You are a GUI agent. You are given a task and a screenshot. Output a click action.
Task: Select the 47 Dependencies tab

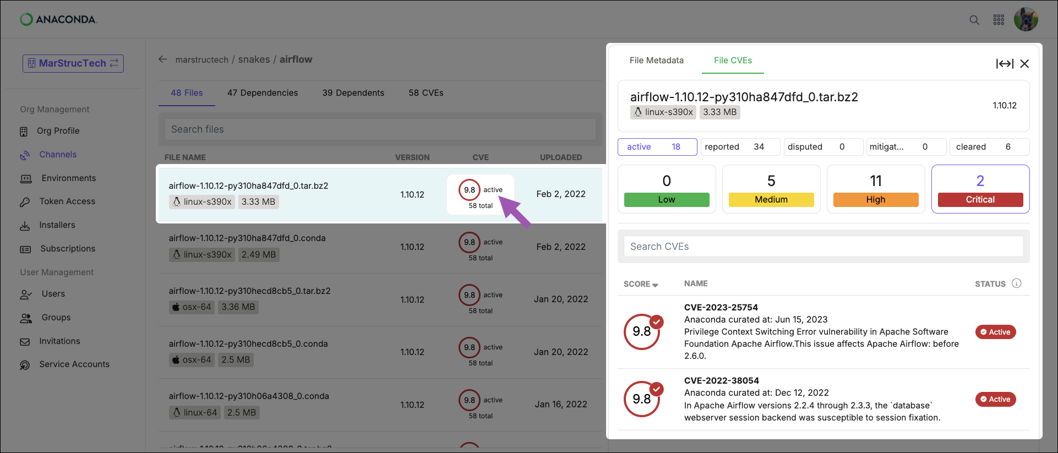[x=263, y=92]
